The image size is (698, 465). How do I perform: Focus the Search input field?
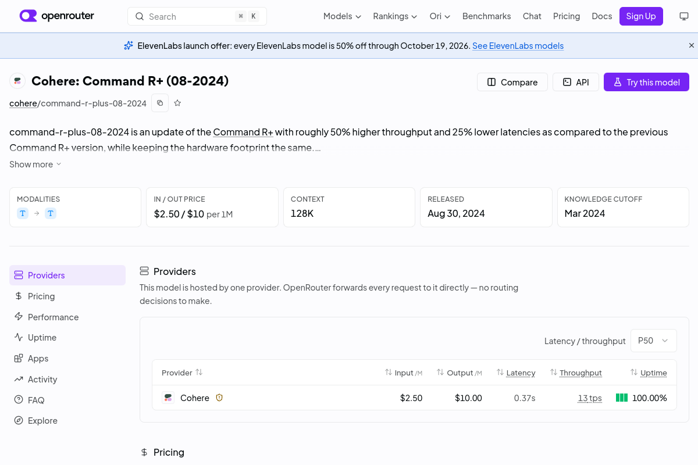coord(197,16)
